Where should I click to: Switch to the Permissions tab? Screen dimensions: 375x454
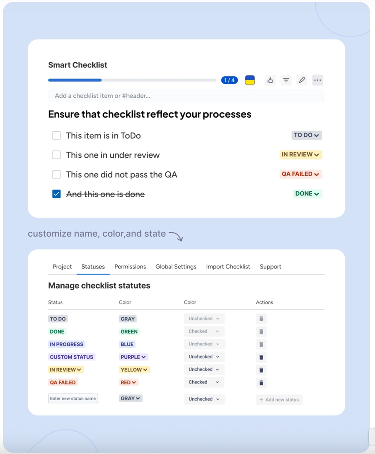click(130, 267)
